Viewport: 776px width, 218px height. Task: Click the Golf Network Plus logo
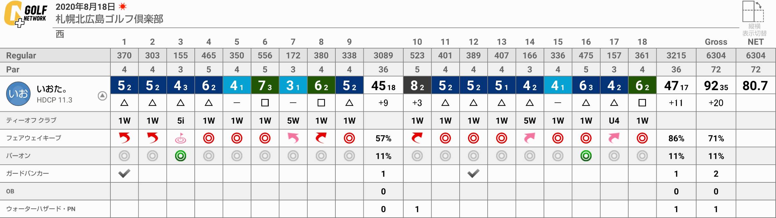(x=26, y=14)
